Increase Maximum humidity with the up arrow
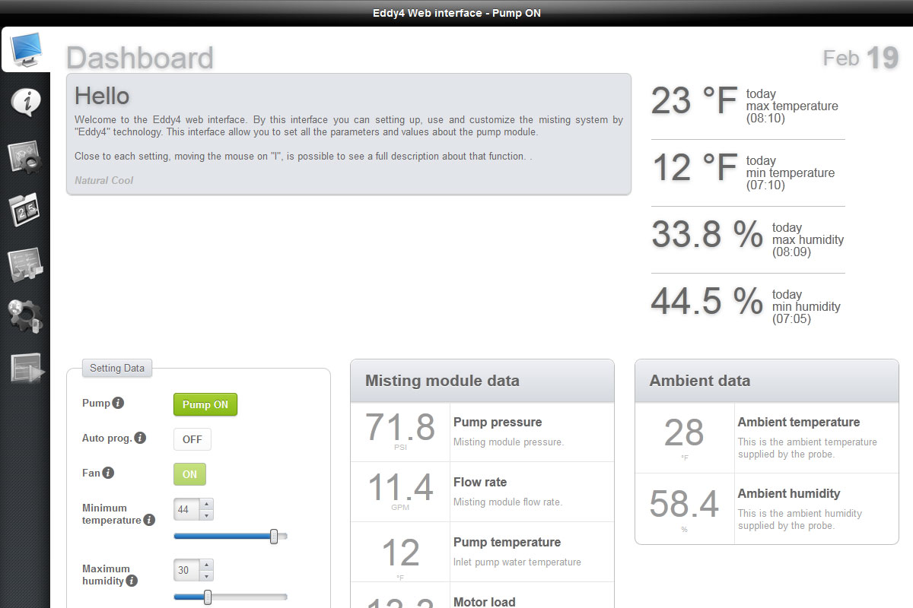The width and height of the screenshot is (913, 608). click(206, 565)
